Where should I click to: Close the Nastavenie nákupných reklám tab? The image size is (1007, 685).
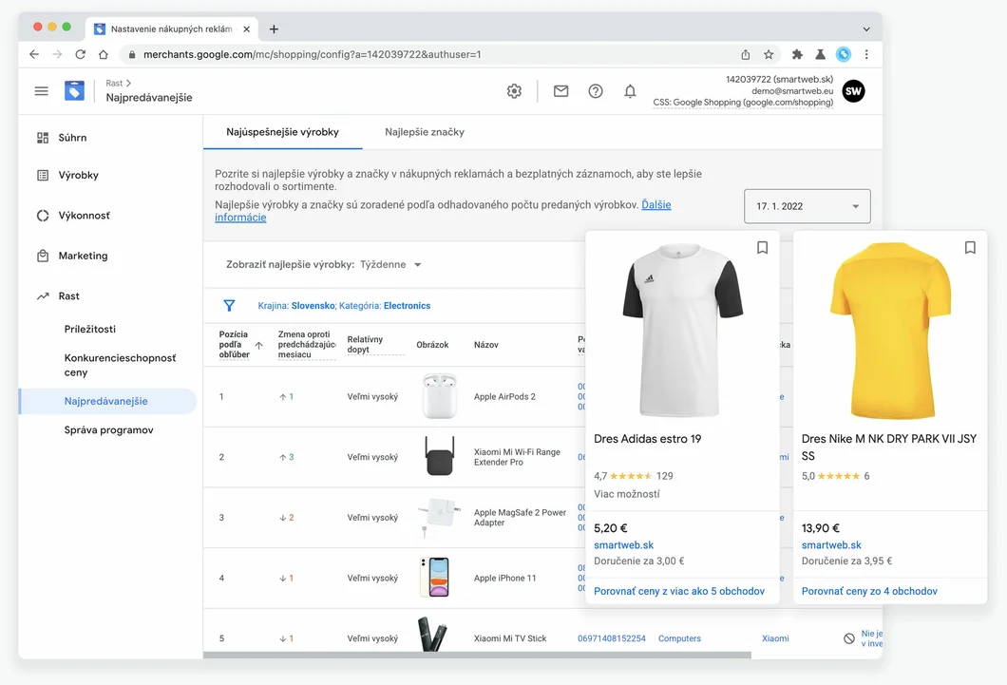247,29
